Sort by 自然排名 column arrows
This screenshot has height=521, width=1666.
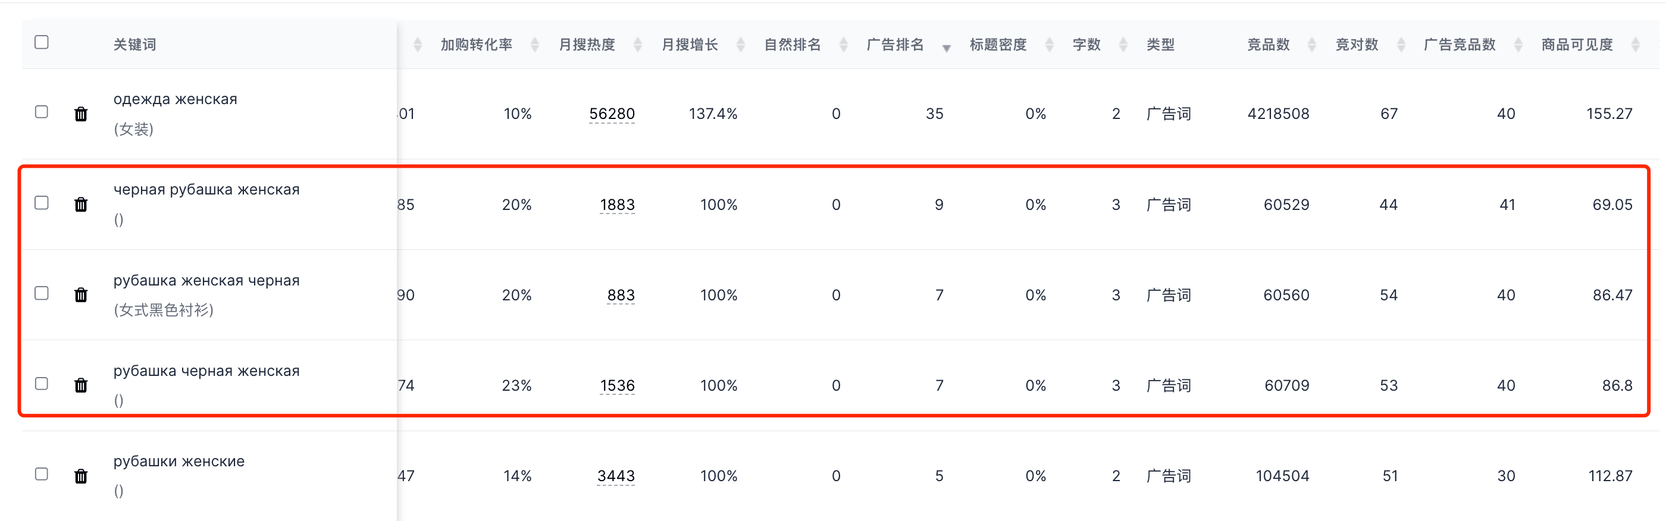843,45
